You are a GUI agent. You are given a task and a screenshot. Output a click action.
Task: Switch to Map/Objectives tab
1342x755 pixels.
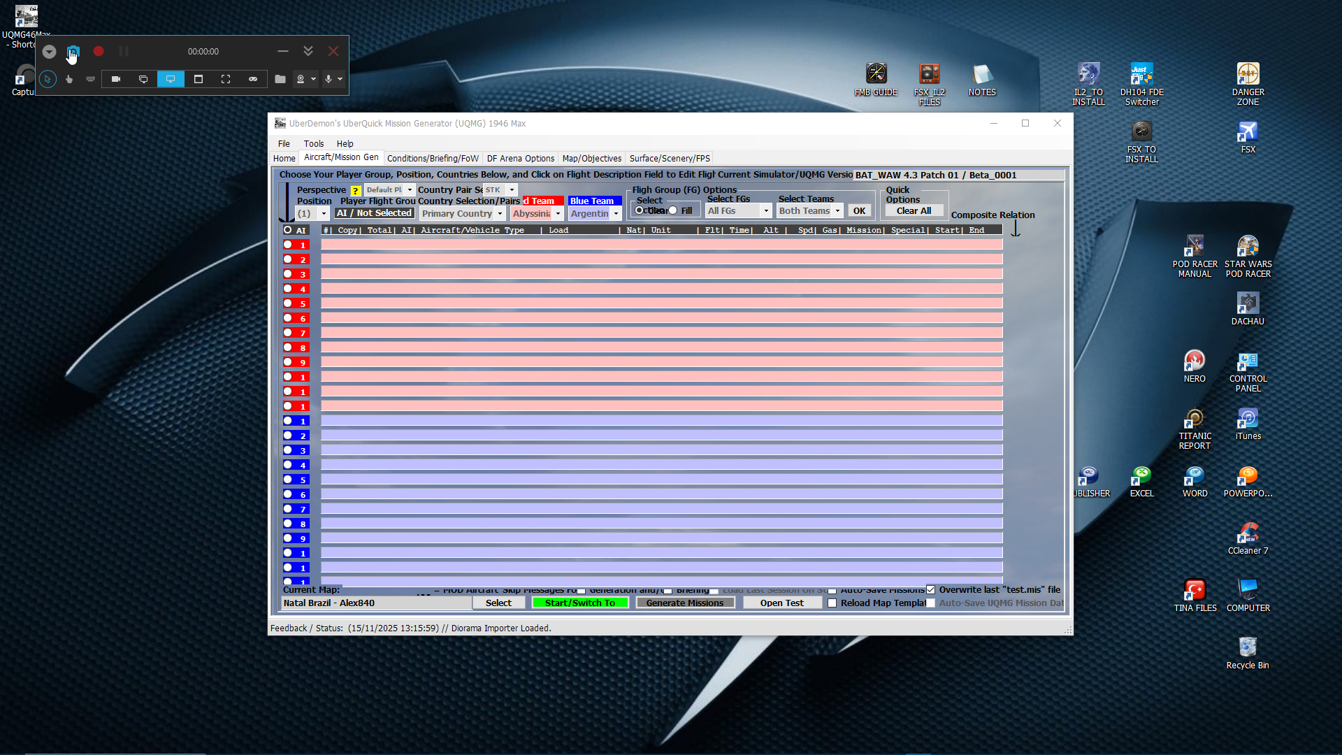coord(591,158)
